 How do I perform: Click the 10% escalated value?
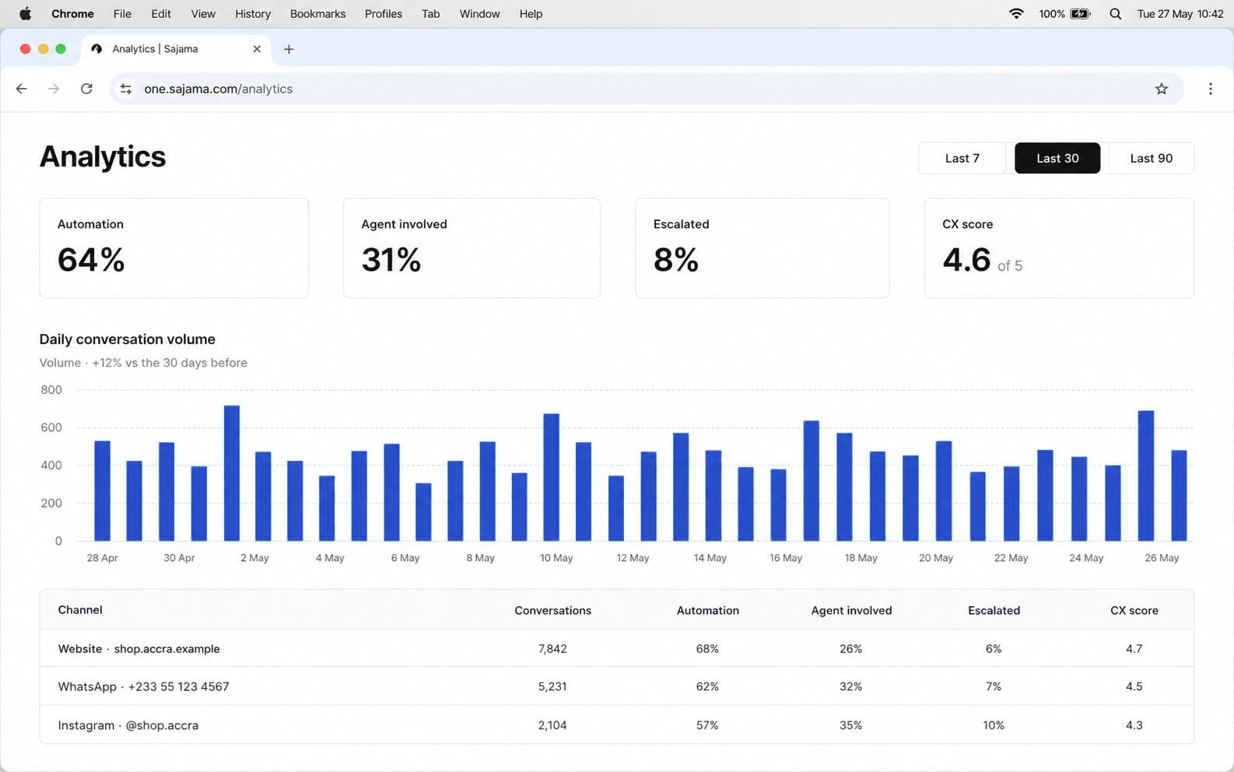[x=994, y=725]
